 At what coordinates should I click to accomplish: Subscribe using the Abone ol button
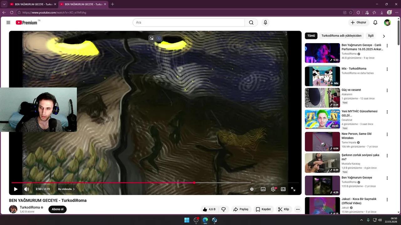click(x=58, y=209)
